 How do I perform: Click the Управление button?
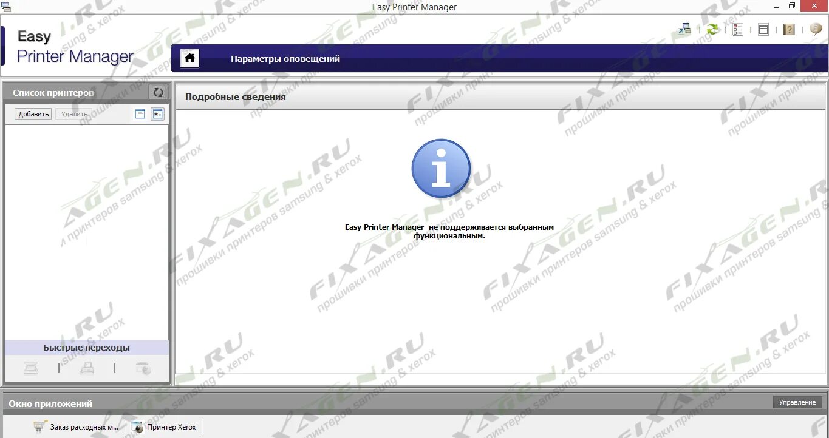[x=797, y=402]
